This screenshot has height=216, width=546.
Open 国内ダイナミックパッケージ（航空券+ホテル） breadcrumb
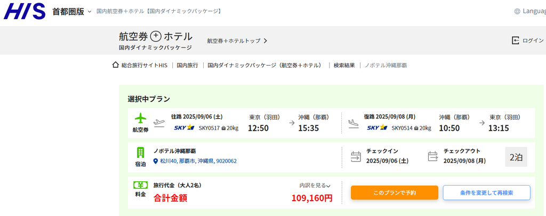264,65
